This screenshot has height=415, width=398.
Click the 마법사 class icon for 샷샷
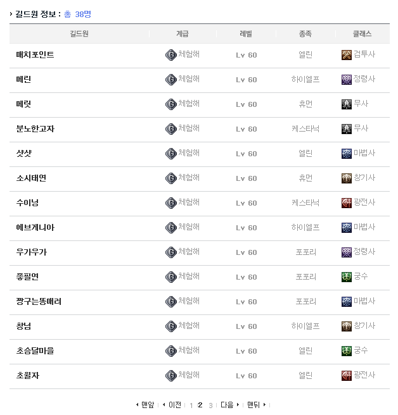pyautogui.click(x=346, y=154)
